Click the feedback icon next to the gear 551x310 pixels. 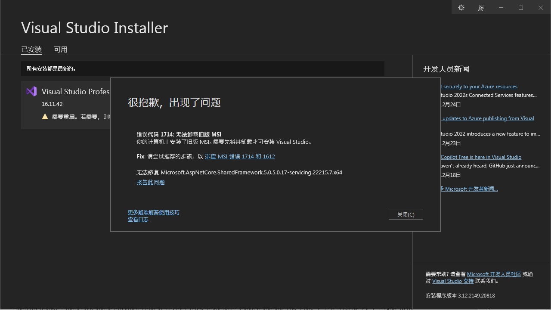point(481,7)
